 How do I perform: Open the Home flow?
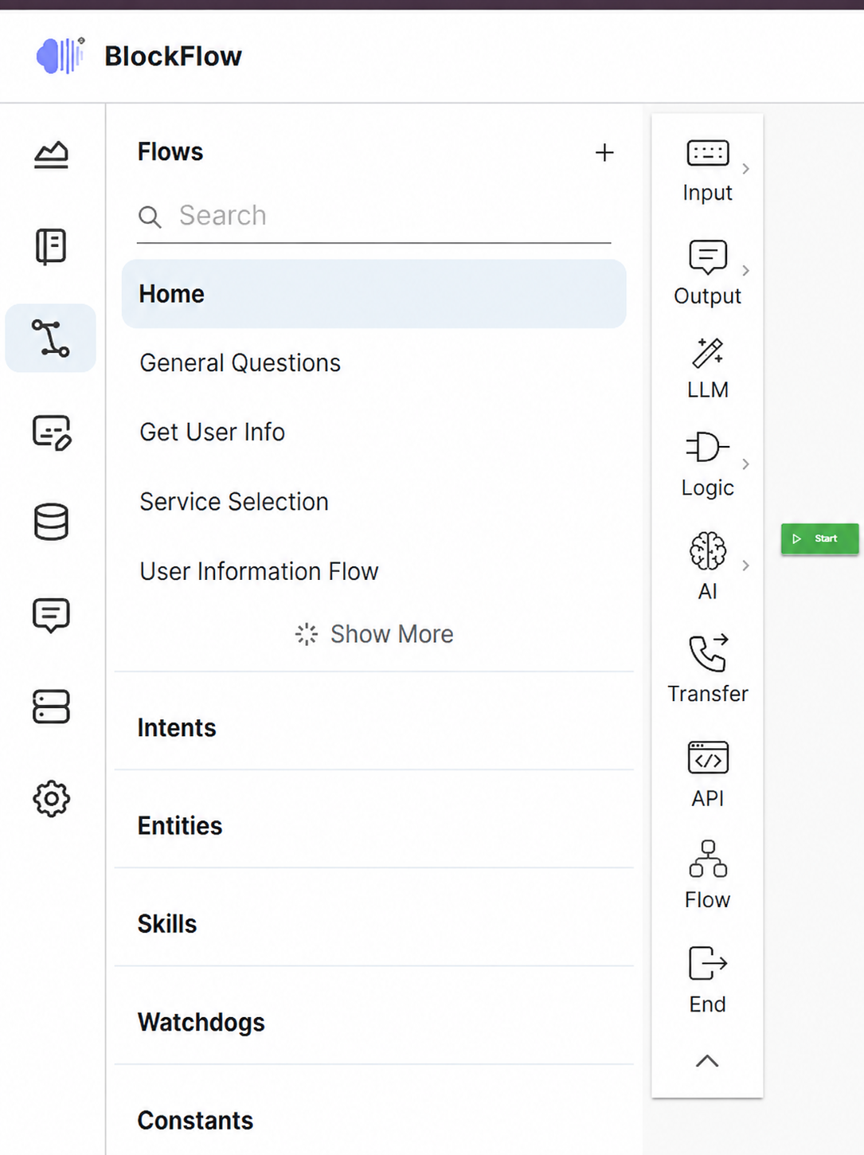374,294
